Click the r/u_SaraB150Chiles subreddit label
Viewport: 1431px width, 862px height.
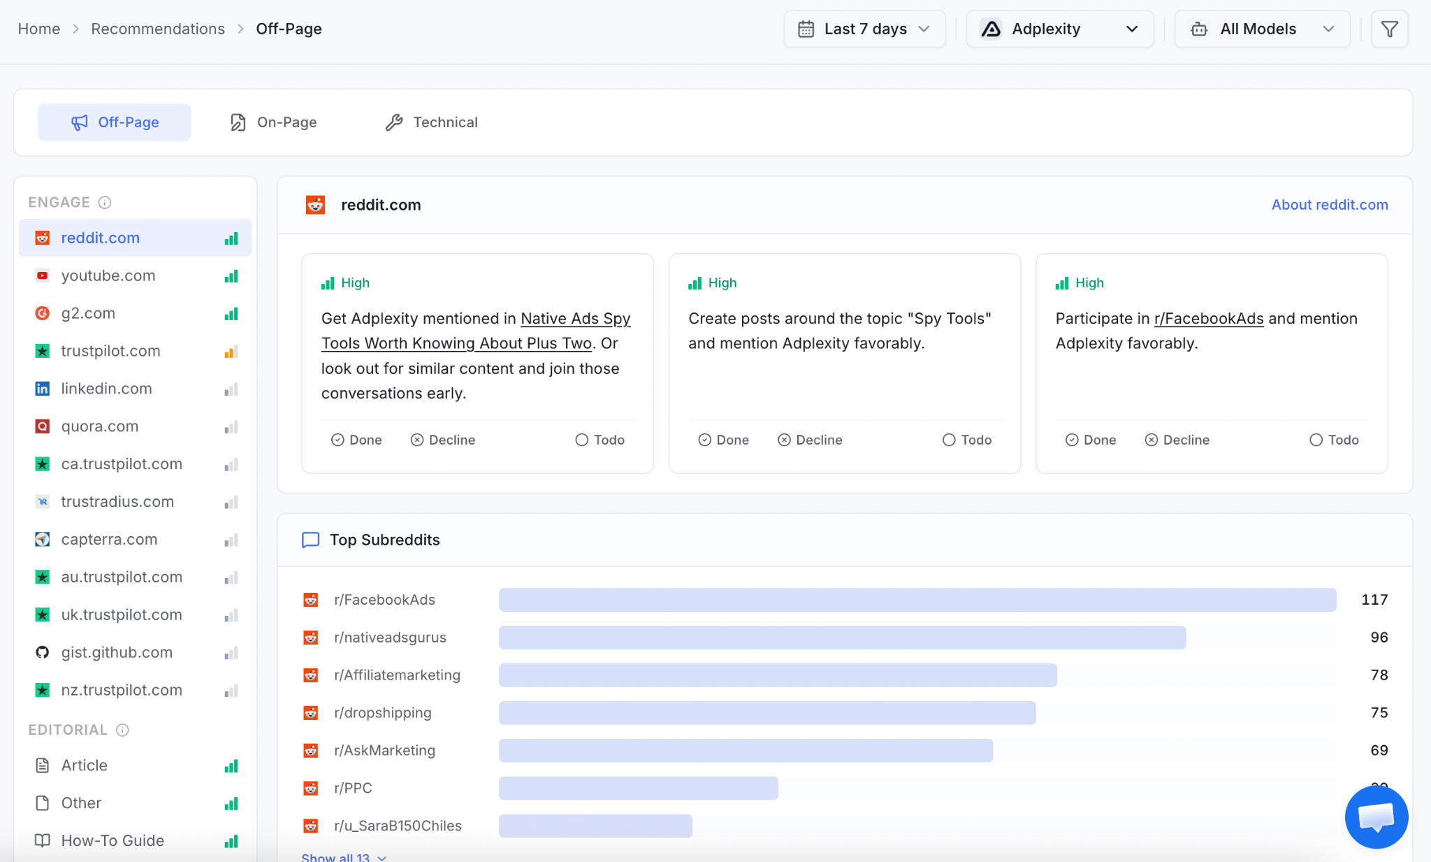[x=398, y=826]
